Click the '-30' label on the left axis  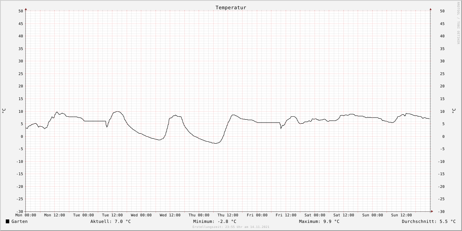[20, 212]
